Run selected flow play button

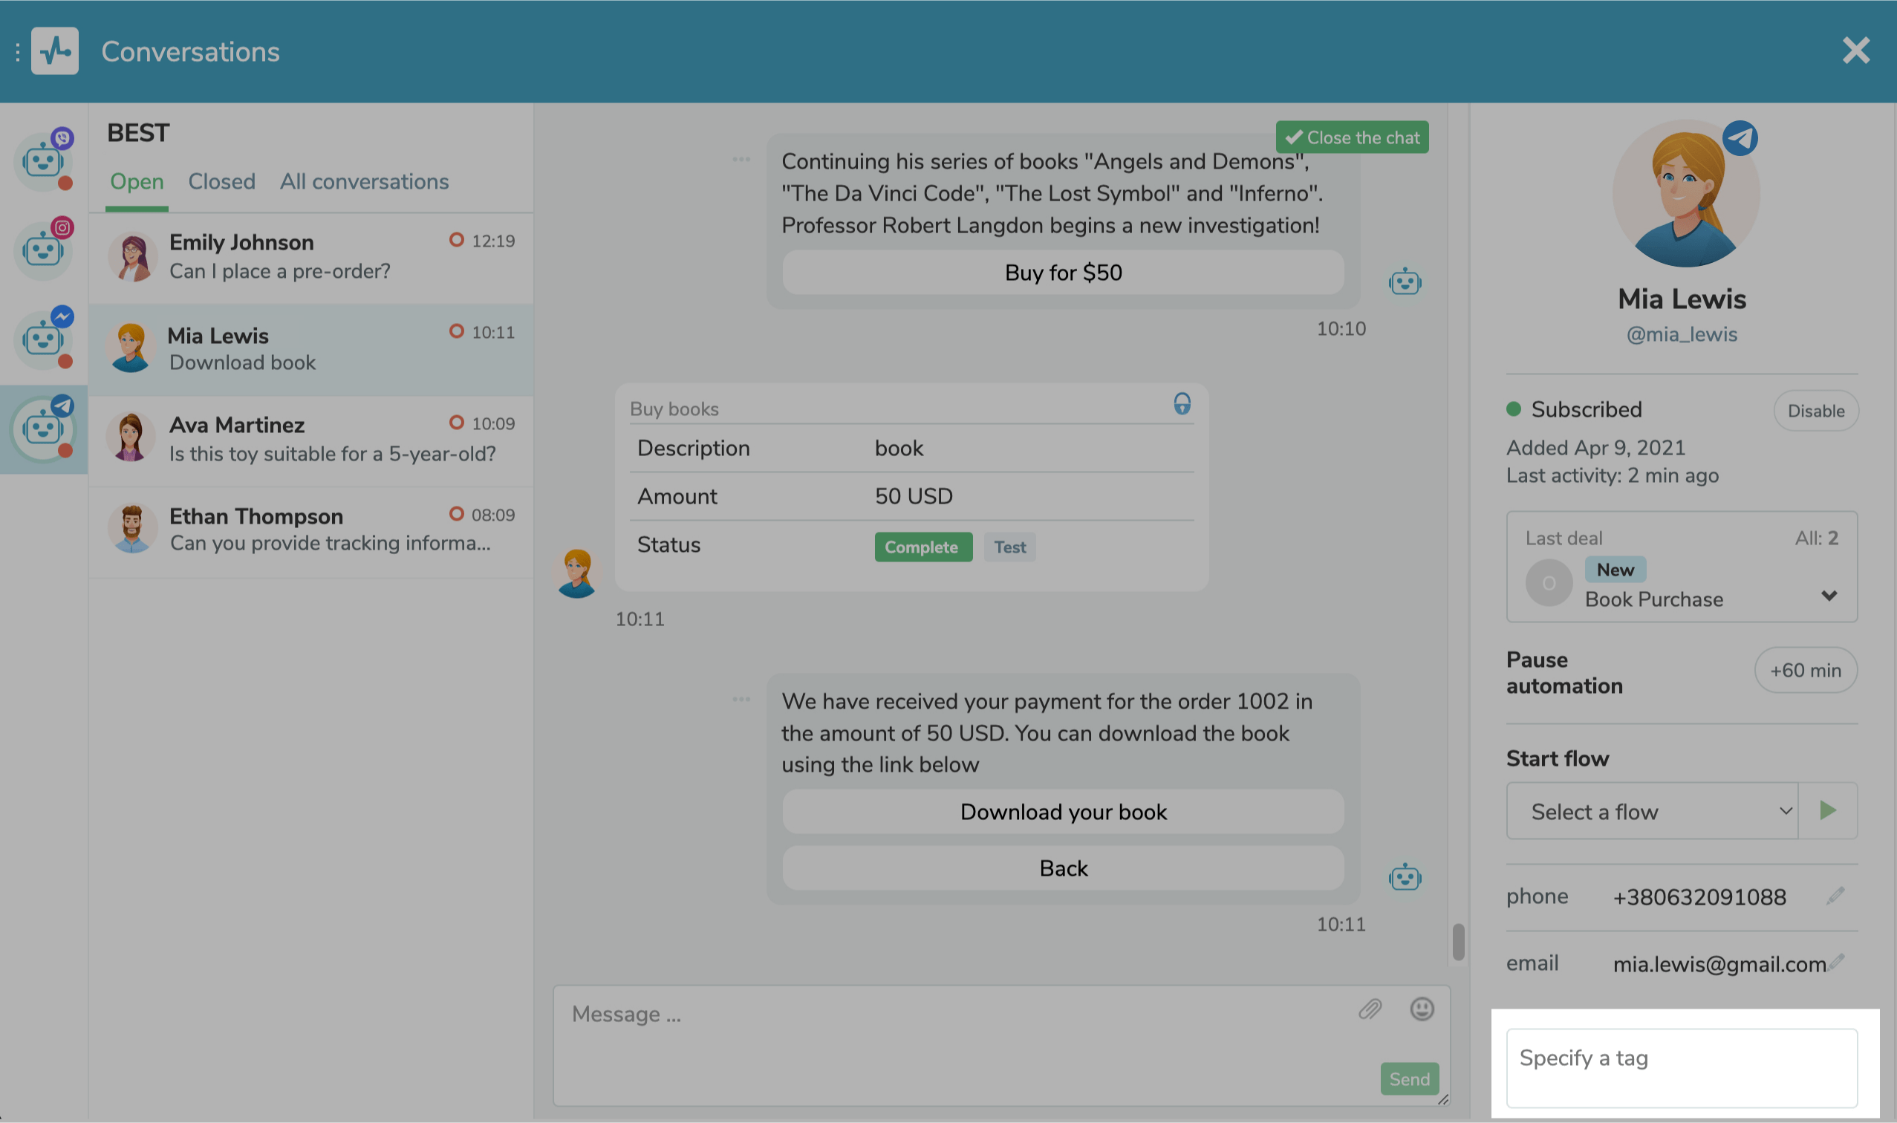pyautogui.click(x=1827, y=810)
